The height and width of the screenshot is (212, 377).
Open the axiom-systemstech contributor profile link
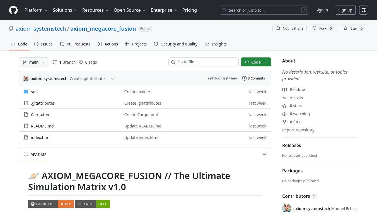point(312,209)
